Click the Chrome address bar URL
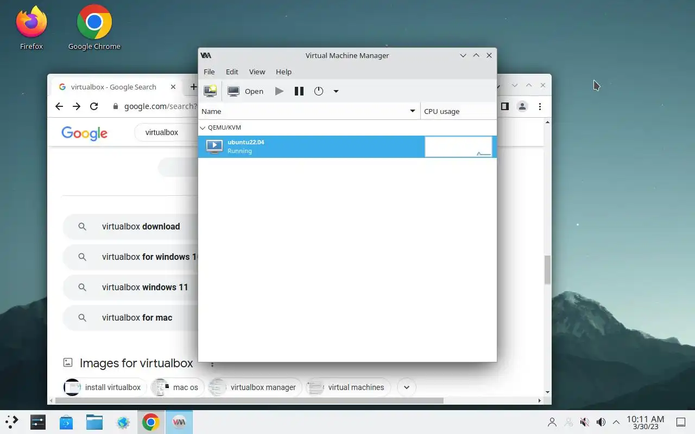 coord(160,106)
